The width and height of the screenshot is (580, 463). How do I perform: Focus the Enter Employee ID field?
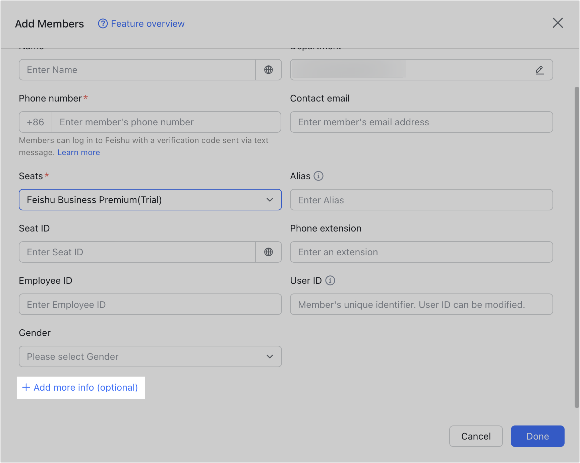coord(150,304)
